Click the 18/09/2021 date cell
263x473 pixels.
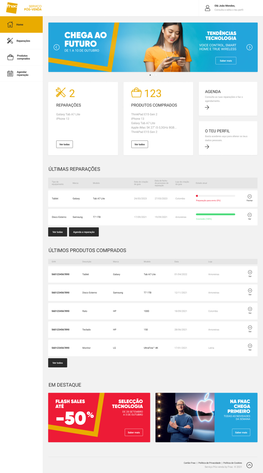[x=181, y=311]
